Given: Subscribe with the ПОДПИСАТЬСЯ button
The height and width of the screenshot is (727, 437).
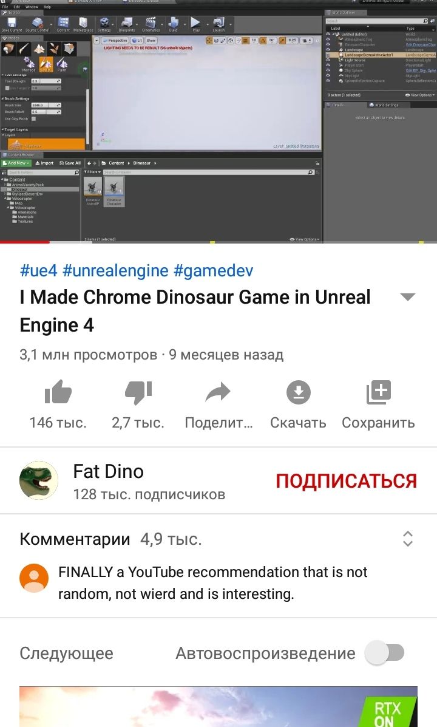Looking at the screenshot, I should (346, 481).
